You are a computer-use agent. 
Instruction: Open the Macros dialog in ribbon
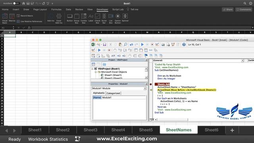coord(12,17)
